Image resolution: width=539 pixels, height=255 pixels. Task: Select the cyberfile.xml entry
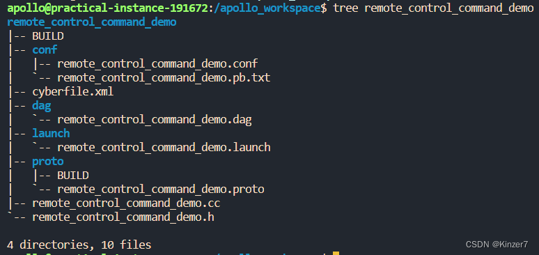pos(73,92)
